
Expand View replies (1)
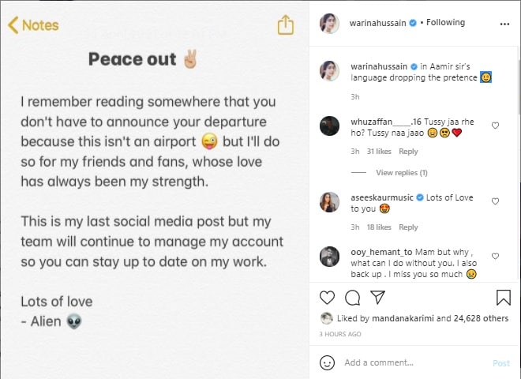click(x=401, y=173)
